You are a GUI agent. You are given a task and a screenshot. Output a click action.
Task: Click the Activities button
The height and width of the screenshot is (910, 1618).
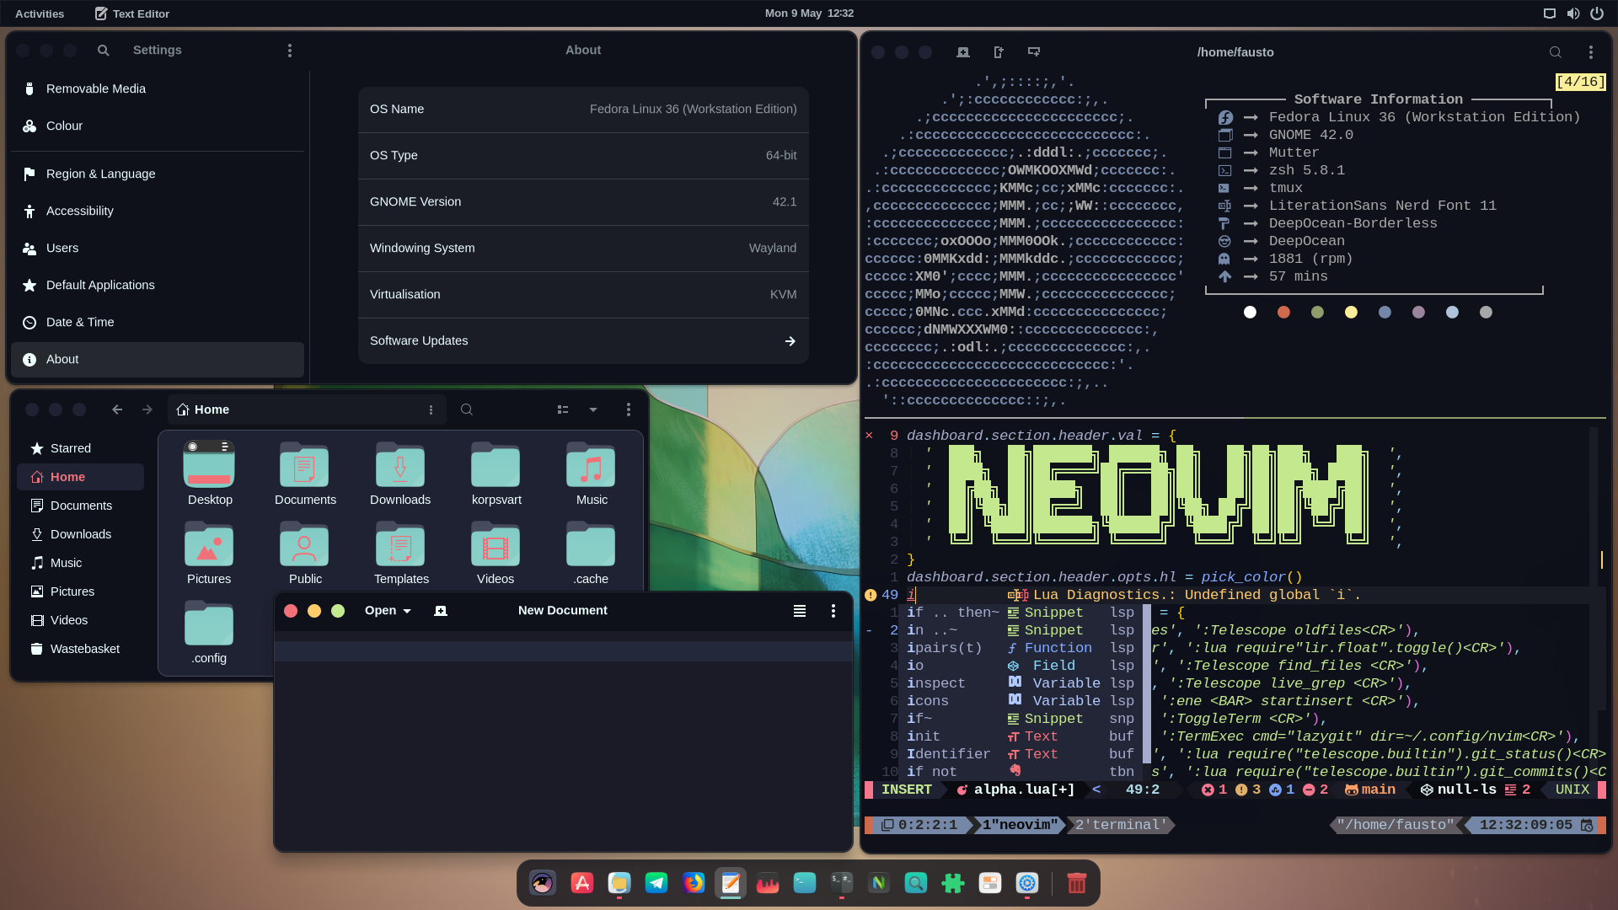pos(40,13)
